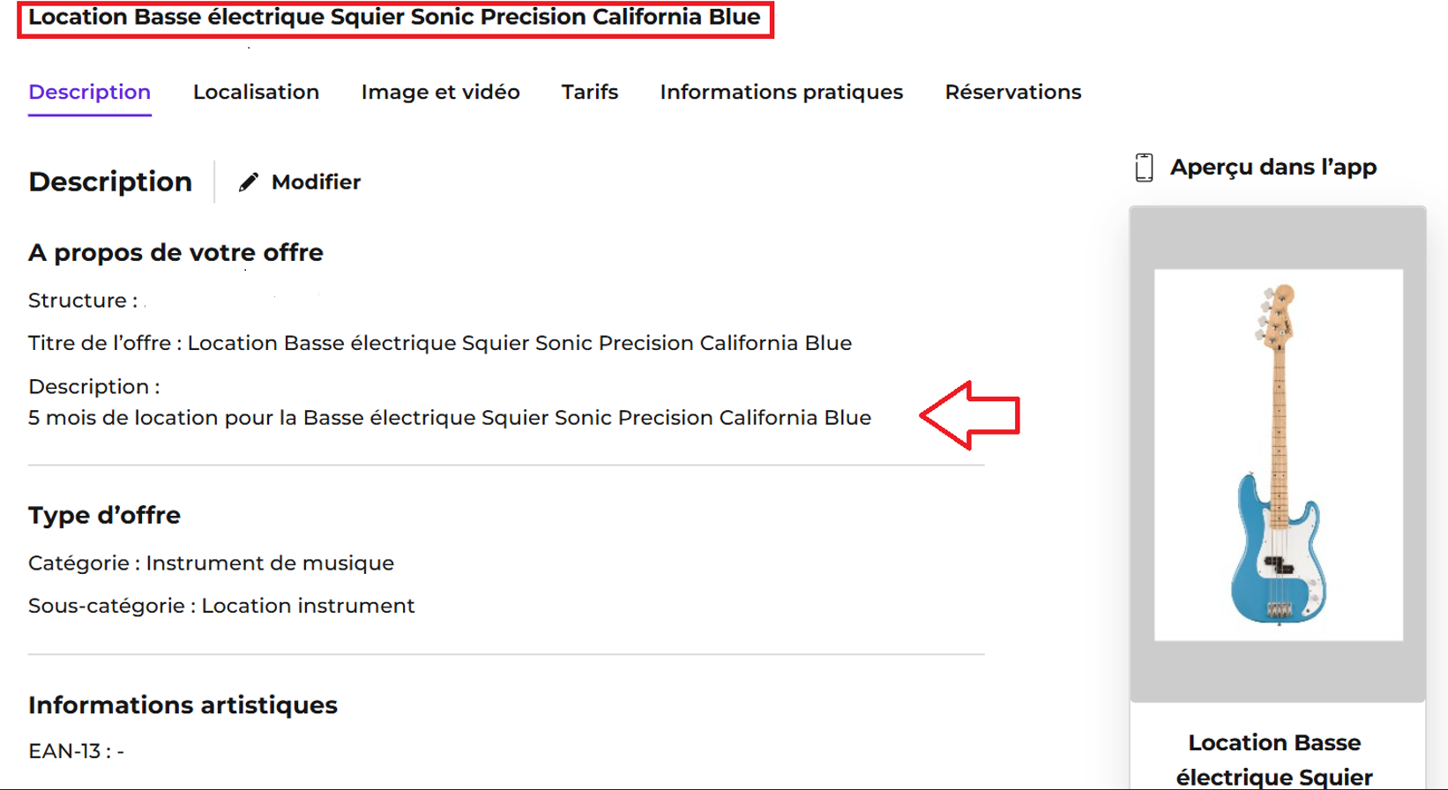Open the Réservations tab

click(x=1013, y=92)
